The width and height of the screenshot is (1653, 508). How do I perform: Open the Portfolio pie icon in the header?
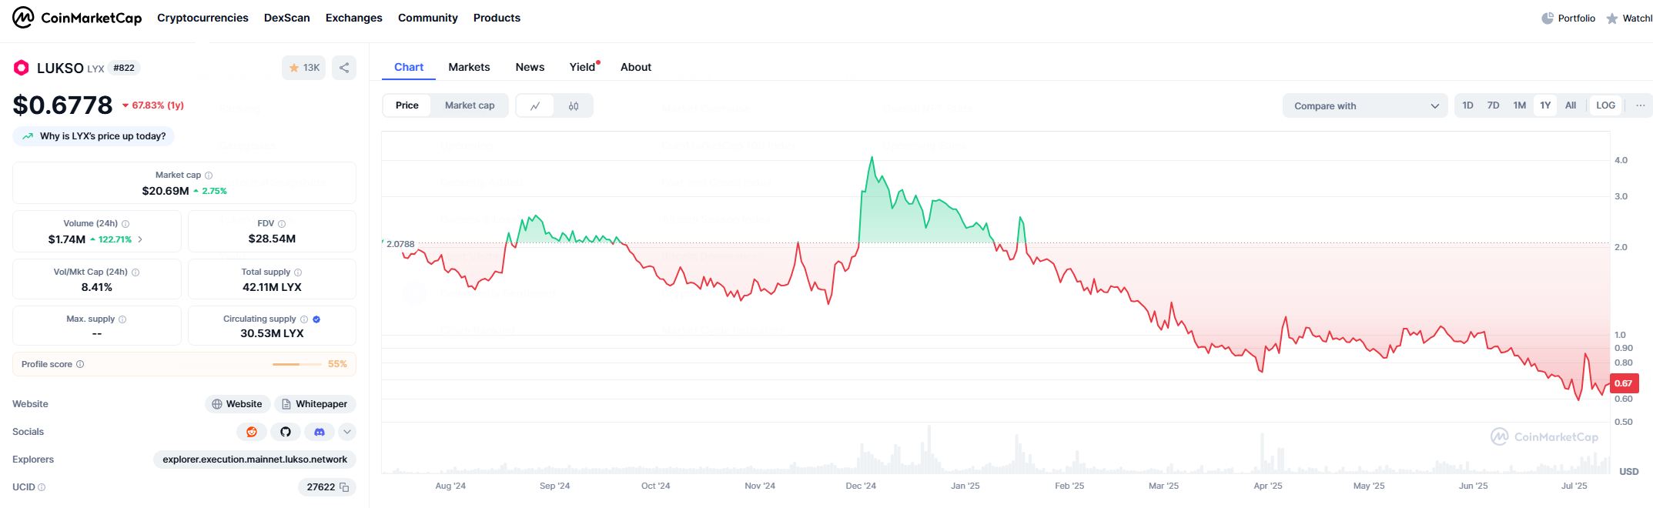click(1548, 18)
